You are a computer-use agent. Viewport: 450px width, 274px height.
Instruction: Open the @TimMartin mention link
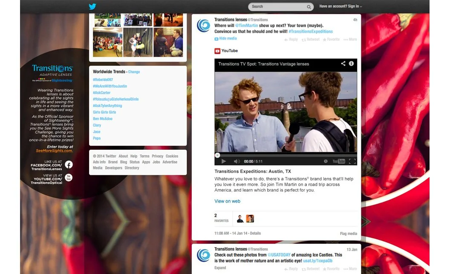click(x=247, y=26)
